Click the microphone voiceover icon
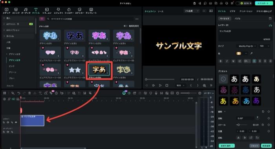 pyautogui.click(x=156, y=93)
